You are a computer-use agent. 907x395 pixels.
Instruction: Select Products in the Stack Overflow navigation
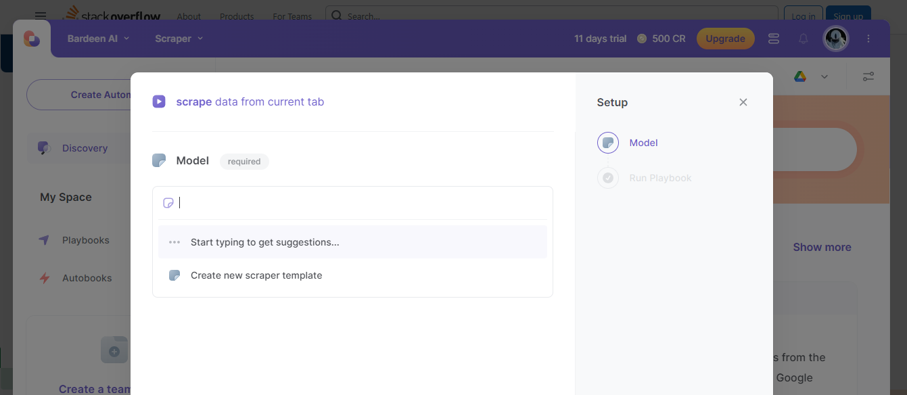point(236,16)
